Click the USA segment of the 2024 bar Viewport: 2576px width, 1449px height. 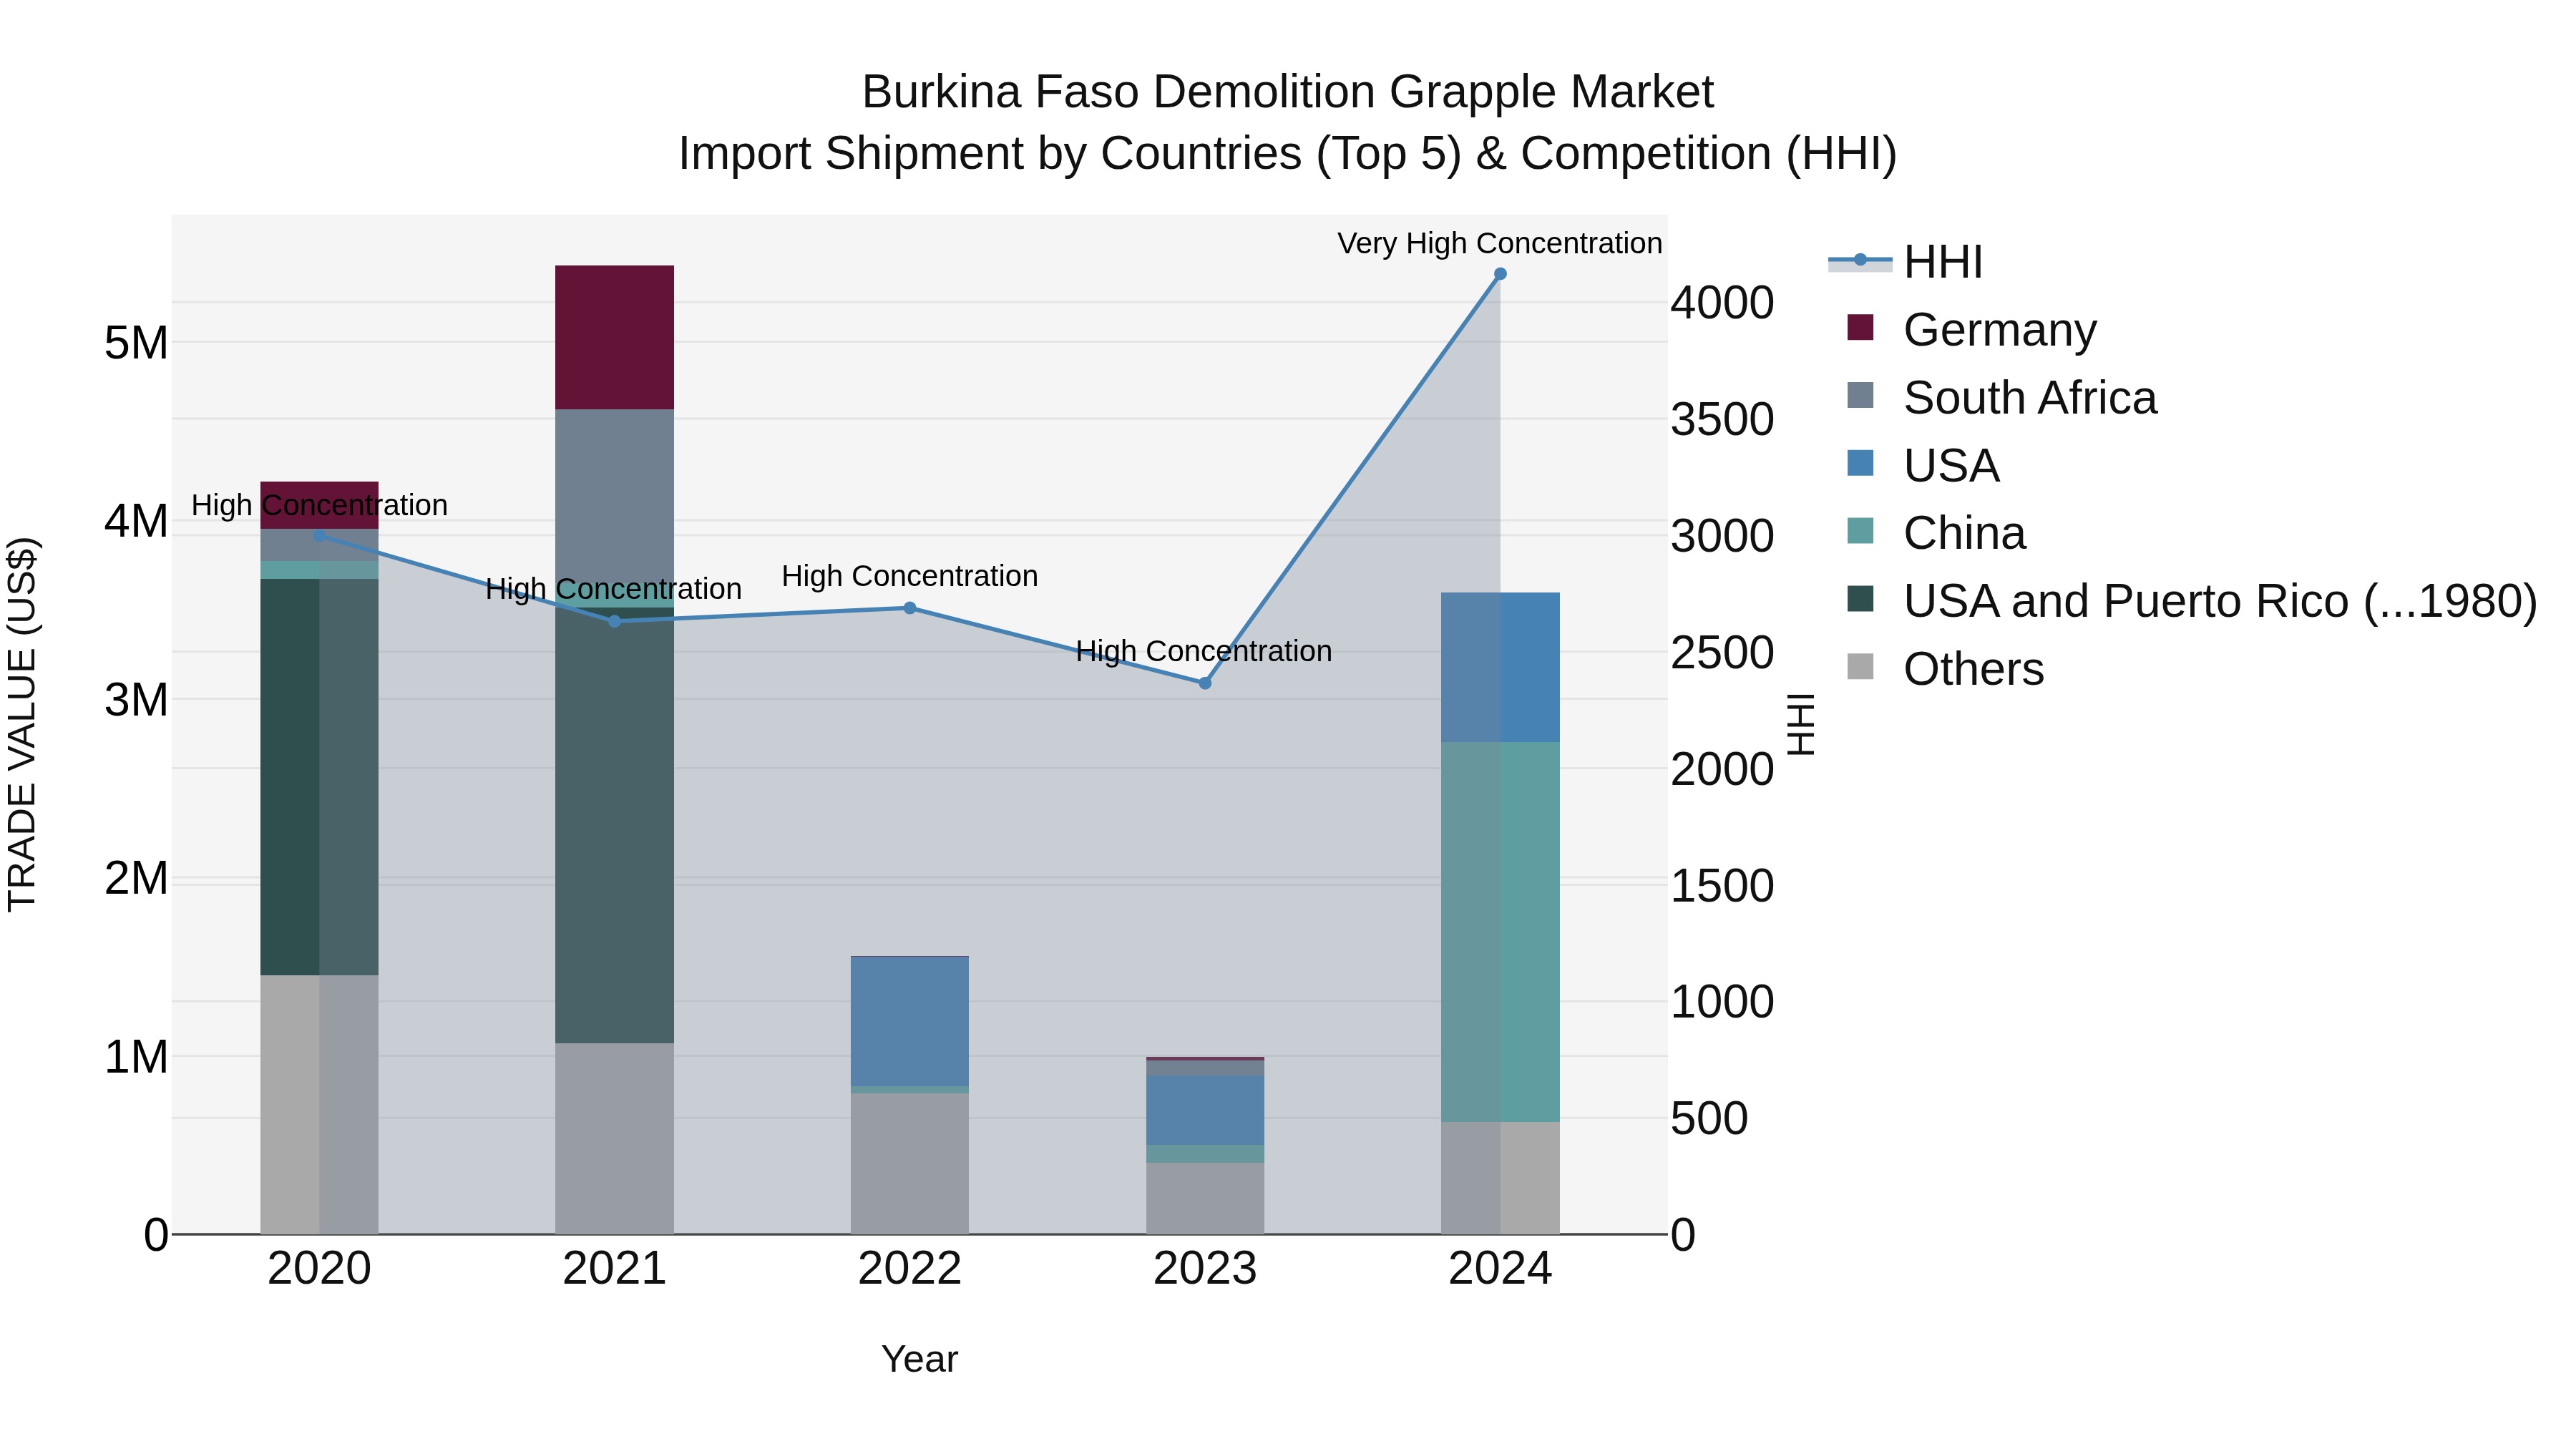coord(1500,668)
